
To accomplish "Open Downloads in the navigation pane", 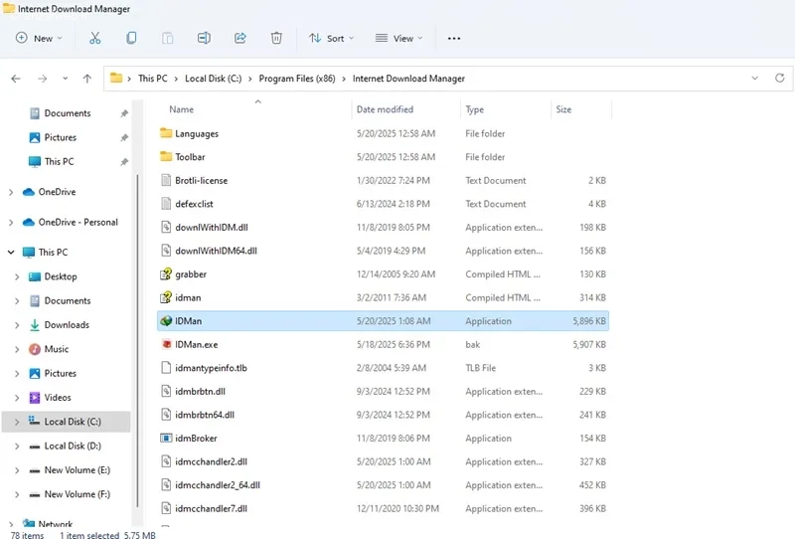I will pos(67,325).
